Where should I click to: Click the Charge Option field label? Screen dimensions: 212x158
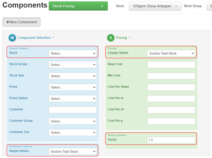point(118,53)
